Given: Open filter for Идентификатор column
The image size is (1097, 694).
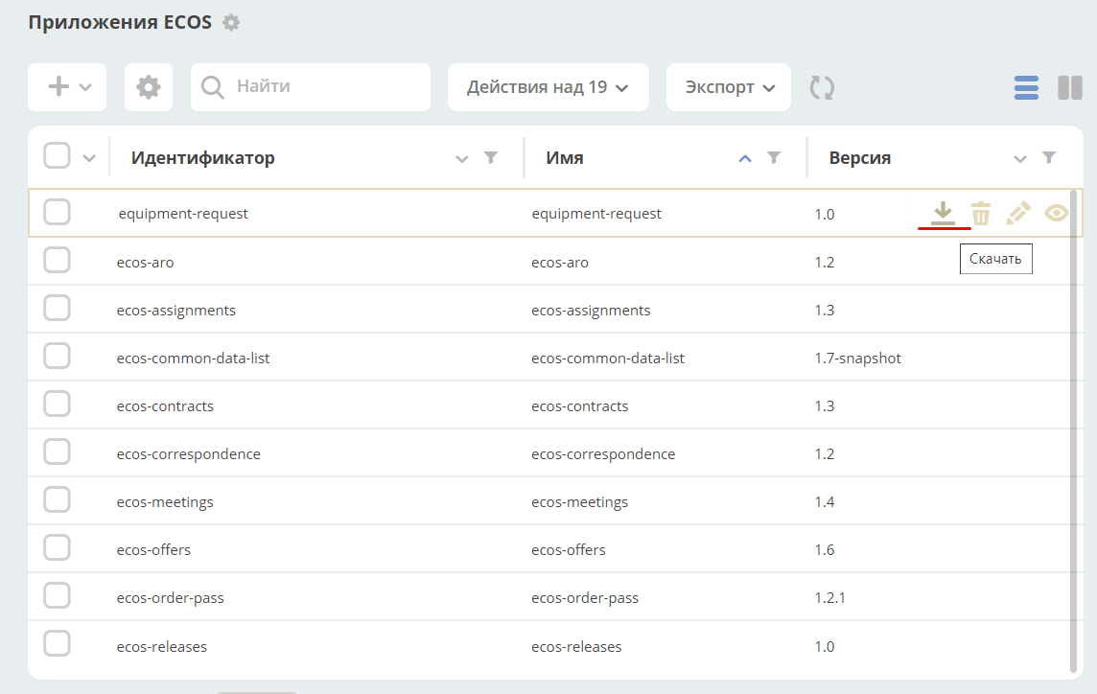Looking at the screenshot, I should [x=491, y=157].
